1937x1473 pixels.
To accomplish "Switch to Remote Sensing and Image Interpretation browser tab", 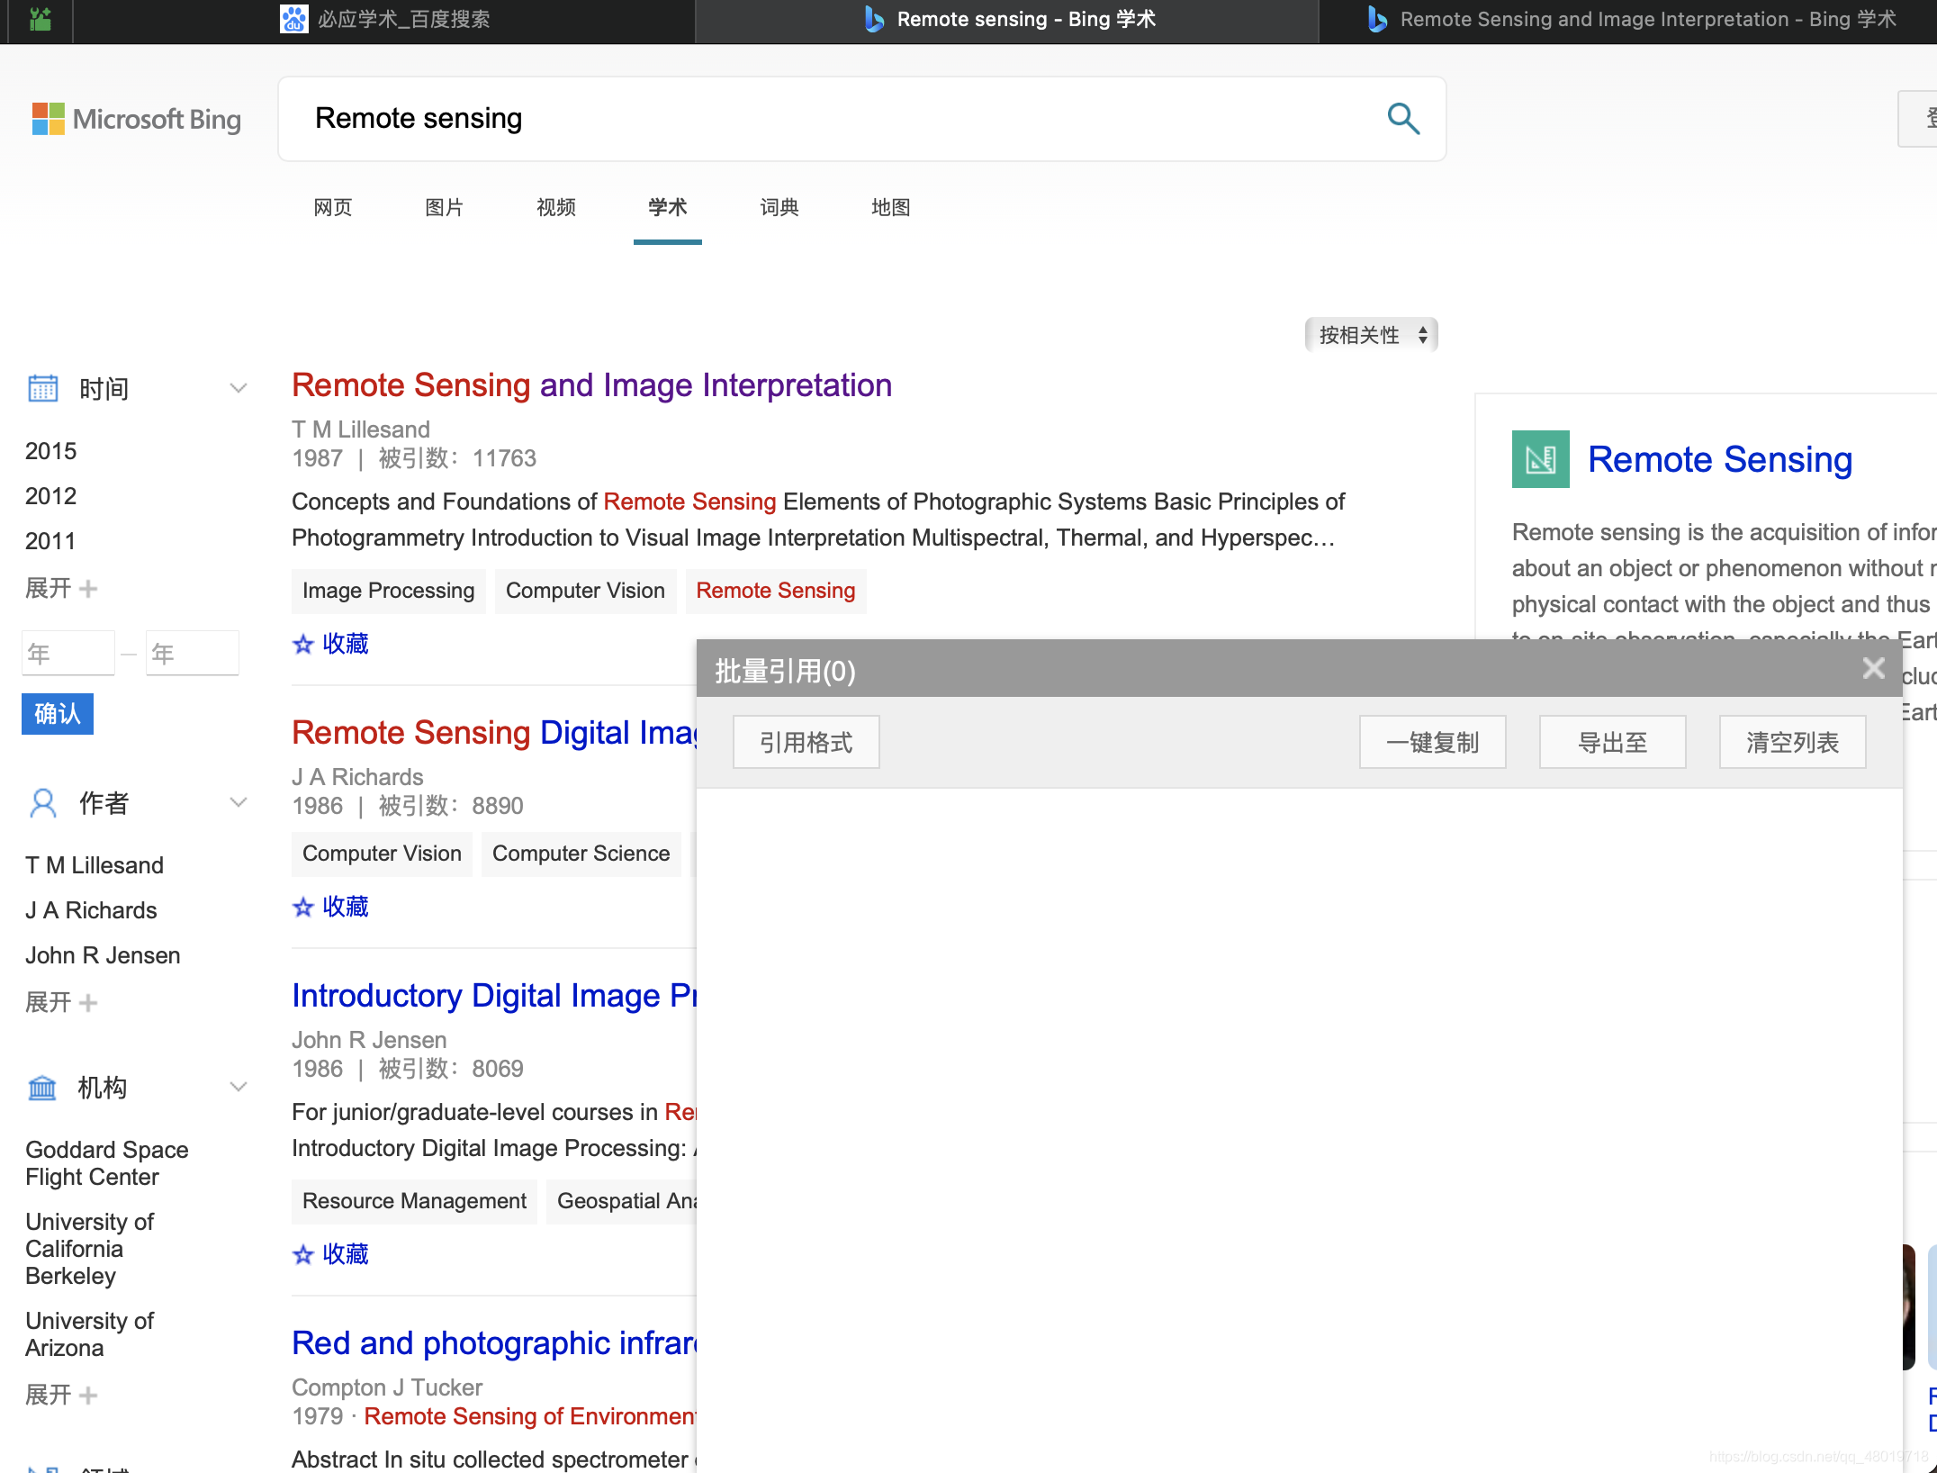I will point(1629,19).
